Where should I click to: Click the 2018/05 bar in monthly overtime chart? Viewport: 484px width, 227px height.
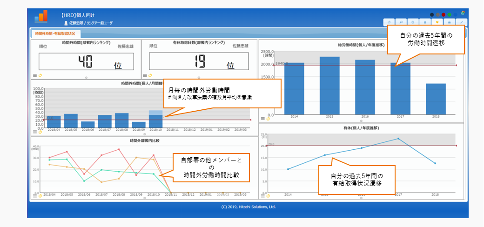pos(71,121)
